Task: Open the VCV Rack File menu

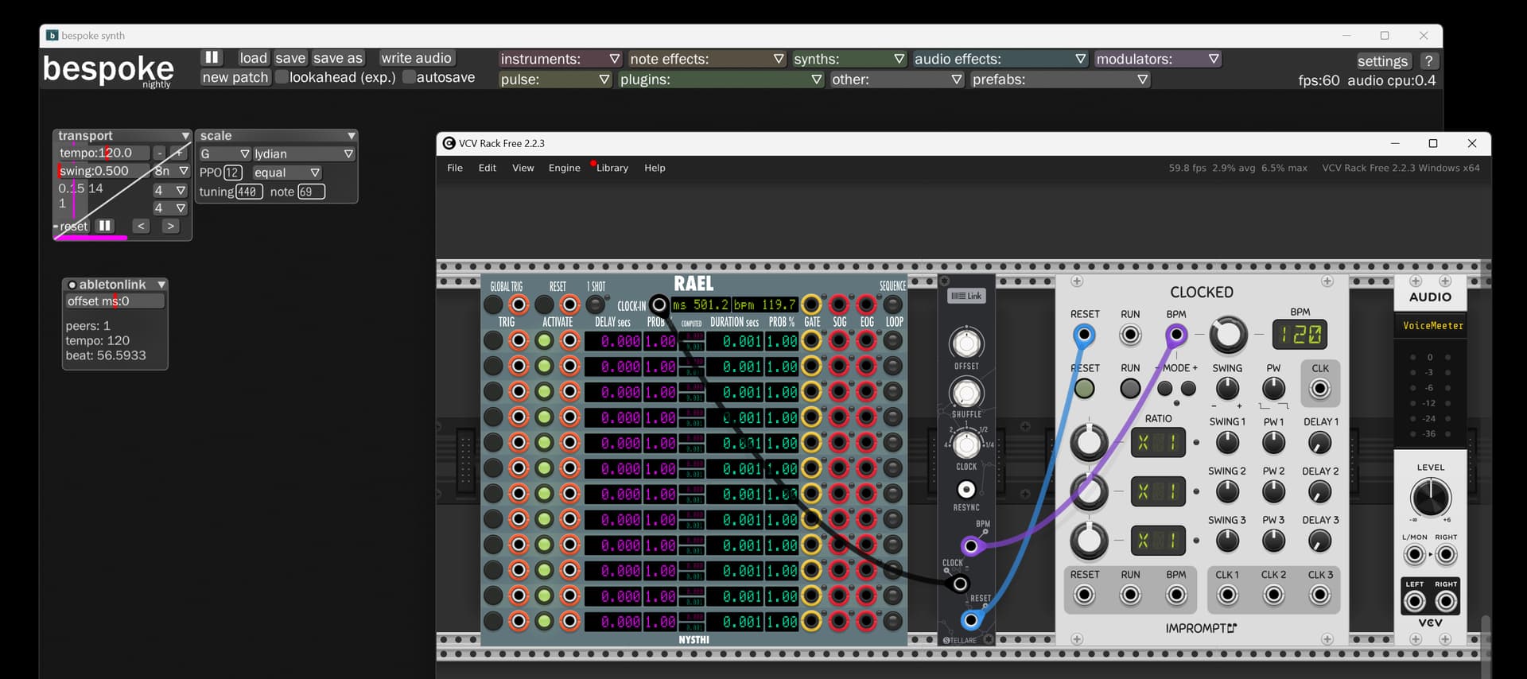Action: click(455, 168)
